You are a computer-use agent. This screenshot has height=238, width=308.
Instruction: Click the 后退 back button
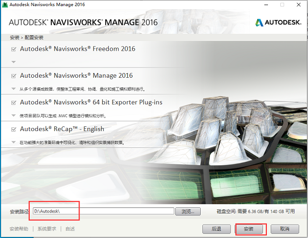pyautogui.click(x=217, y=229)
